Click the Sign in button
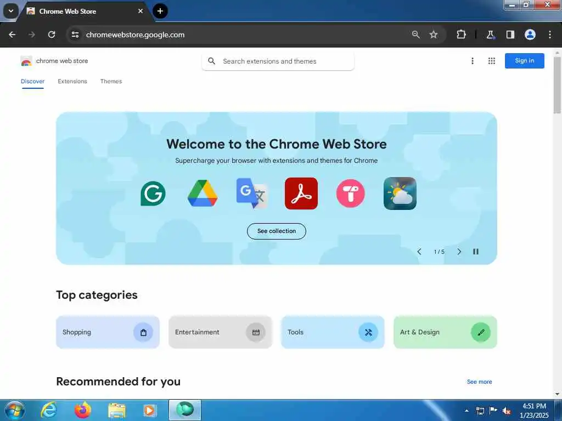562x421 pixels. (x=524, y=61)
